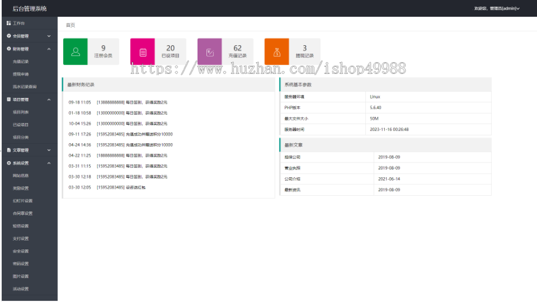Click the green registered-members user icon tile

click(x=75, y=52)
